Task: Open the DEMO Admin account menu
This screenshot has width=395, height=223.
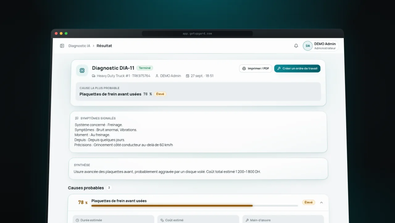Action: click(321, 46)
